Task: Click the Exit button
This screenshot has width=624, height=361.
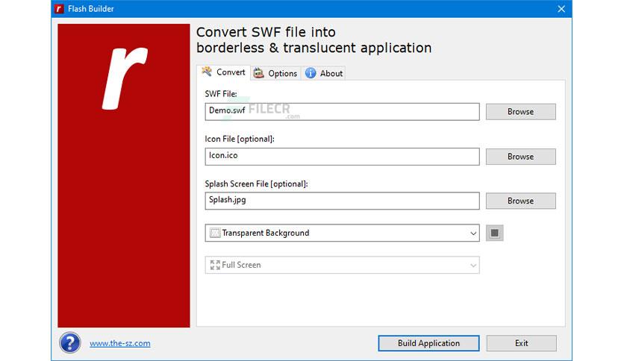Action: click(x=521, y=343)
